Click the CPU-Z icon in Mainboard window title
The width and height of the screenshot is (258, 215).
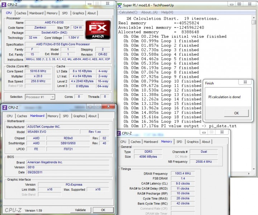tap(5, 107)
